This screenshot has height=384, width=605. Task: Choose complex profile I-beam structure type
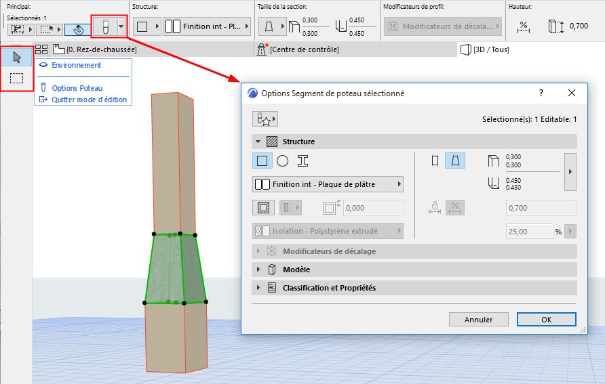click(303, 161)
